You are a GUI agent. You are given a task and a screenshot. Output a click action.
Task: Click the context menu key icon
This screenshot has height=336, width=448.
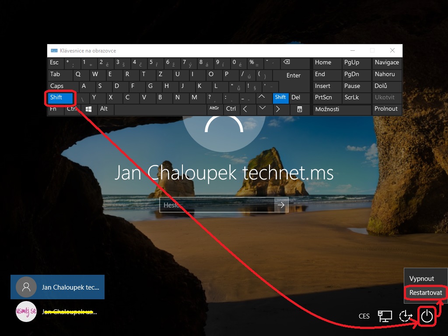point(299,109)
